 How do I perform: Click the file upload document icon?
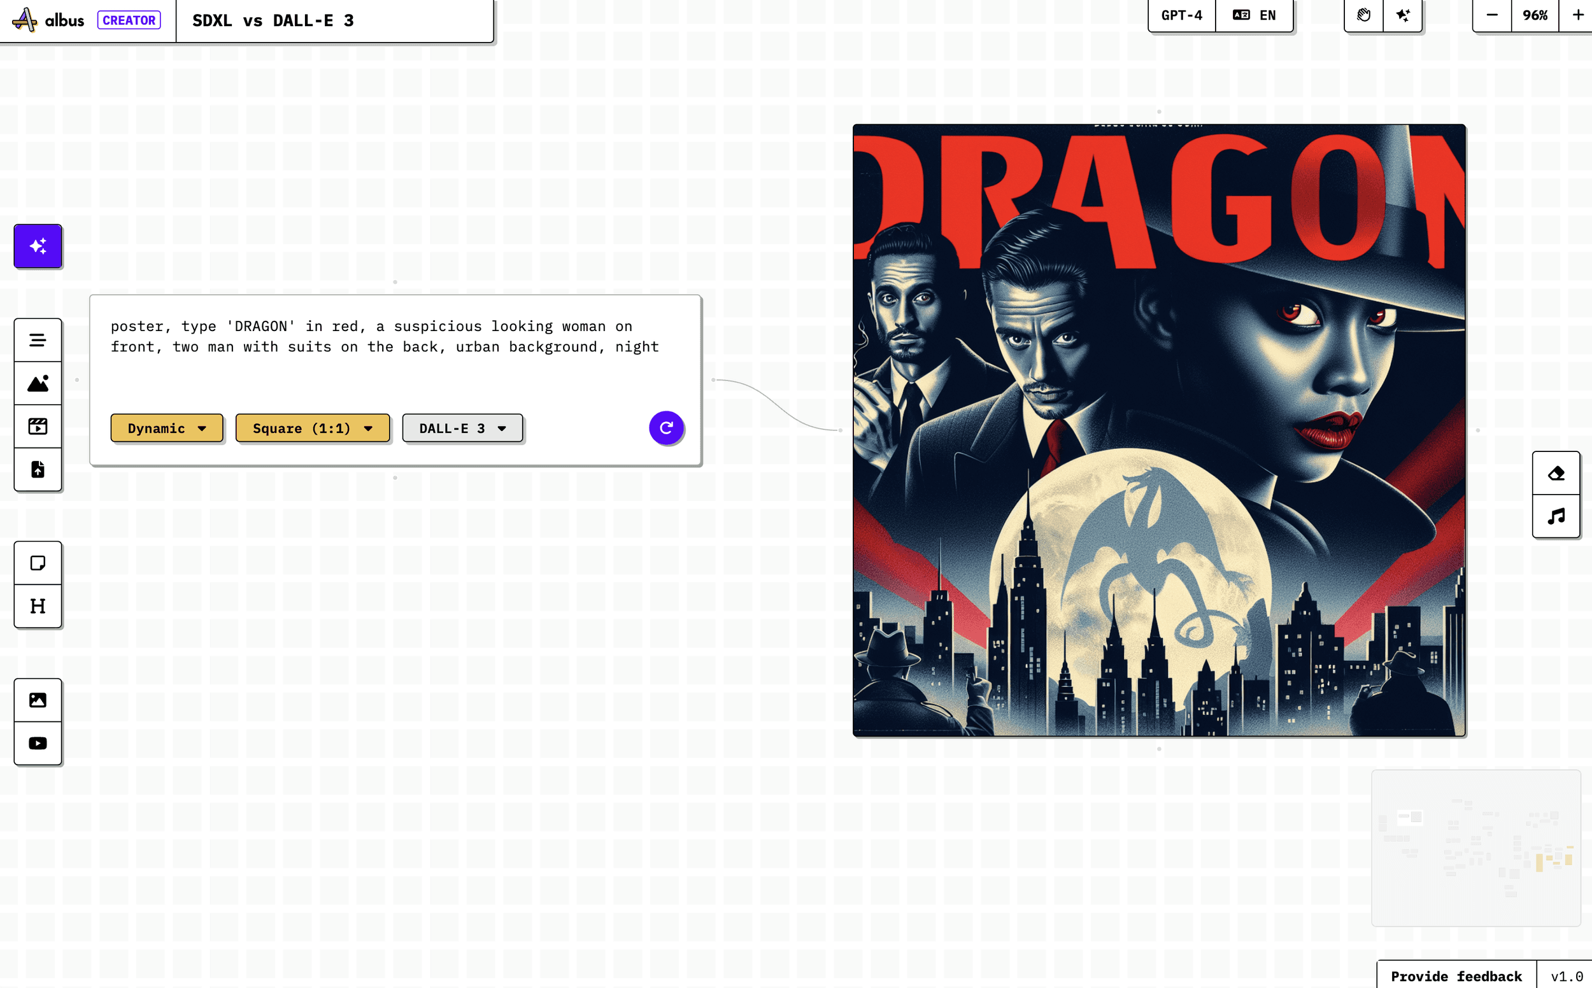38,469
